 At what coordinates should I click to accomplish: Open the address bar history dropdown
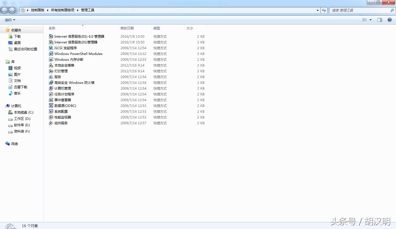tap(318, 10)
